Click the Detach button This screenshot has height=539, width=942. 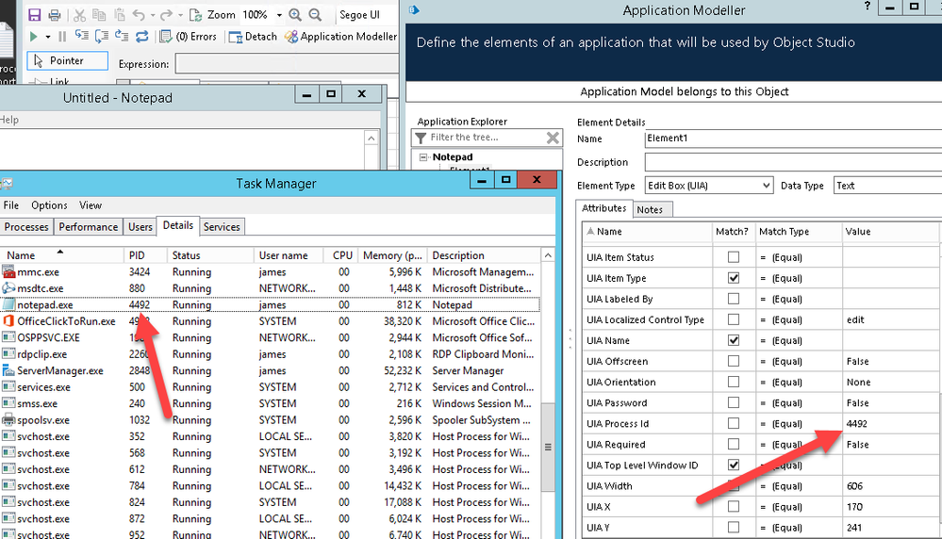[252, 37]
